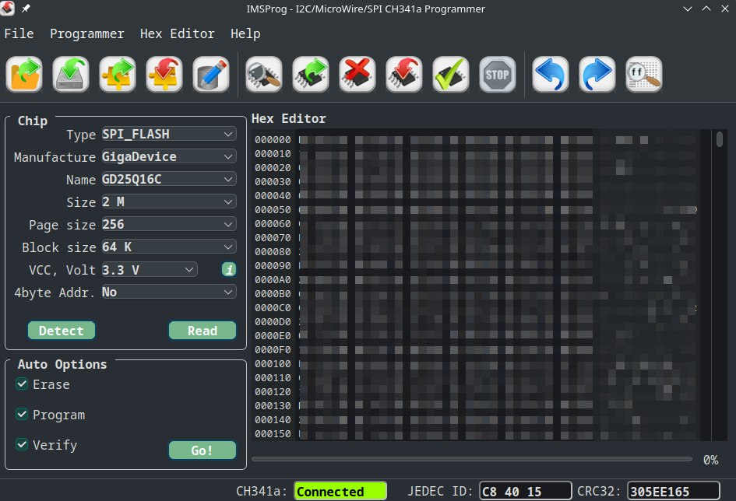Viewport: 736px width, 501px height.
Task: Click hex row address 000100
Action: (x=273, y=363)
